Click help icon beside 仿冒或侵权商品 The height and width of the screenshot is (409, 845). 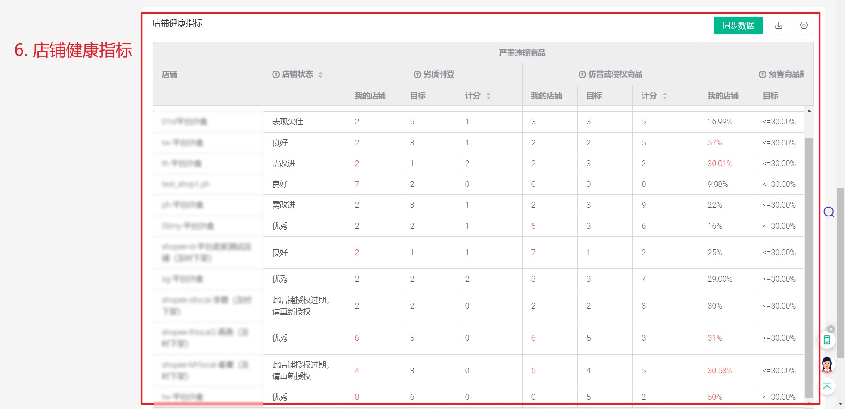pos(582,74)
